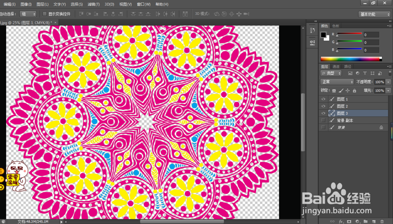Viewport: 393px width, 224px height.
Task: Toggle the layer filtering switch
Action: click(390, 73)
